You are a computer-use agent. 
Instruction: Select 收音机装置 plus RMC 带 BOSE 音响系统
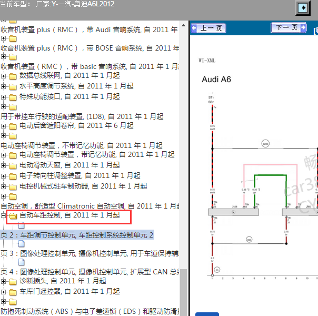[x=90, y=48]
